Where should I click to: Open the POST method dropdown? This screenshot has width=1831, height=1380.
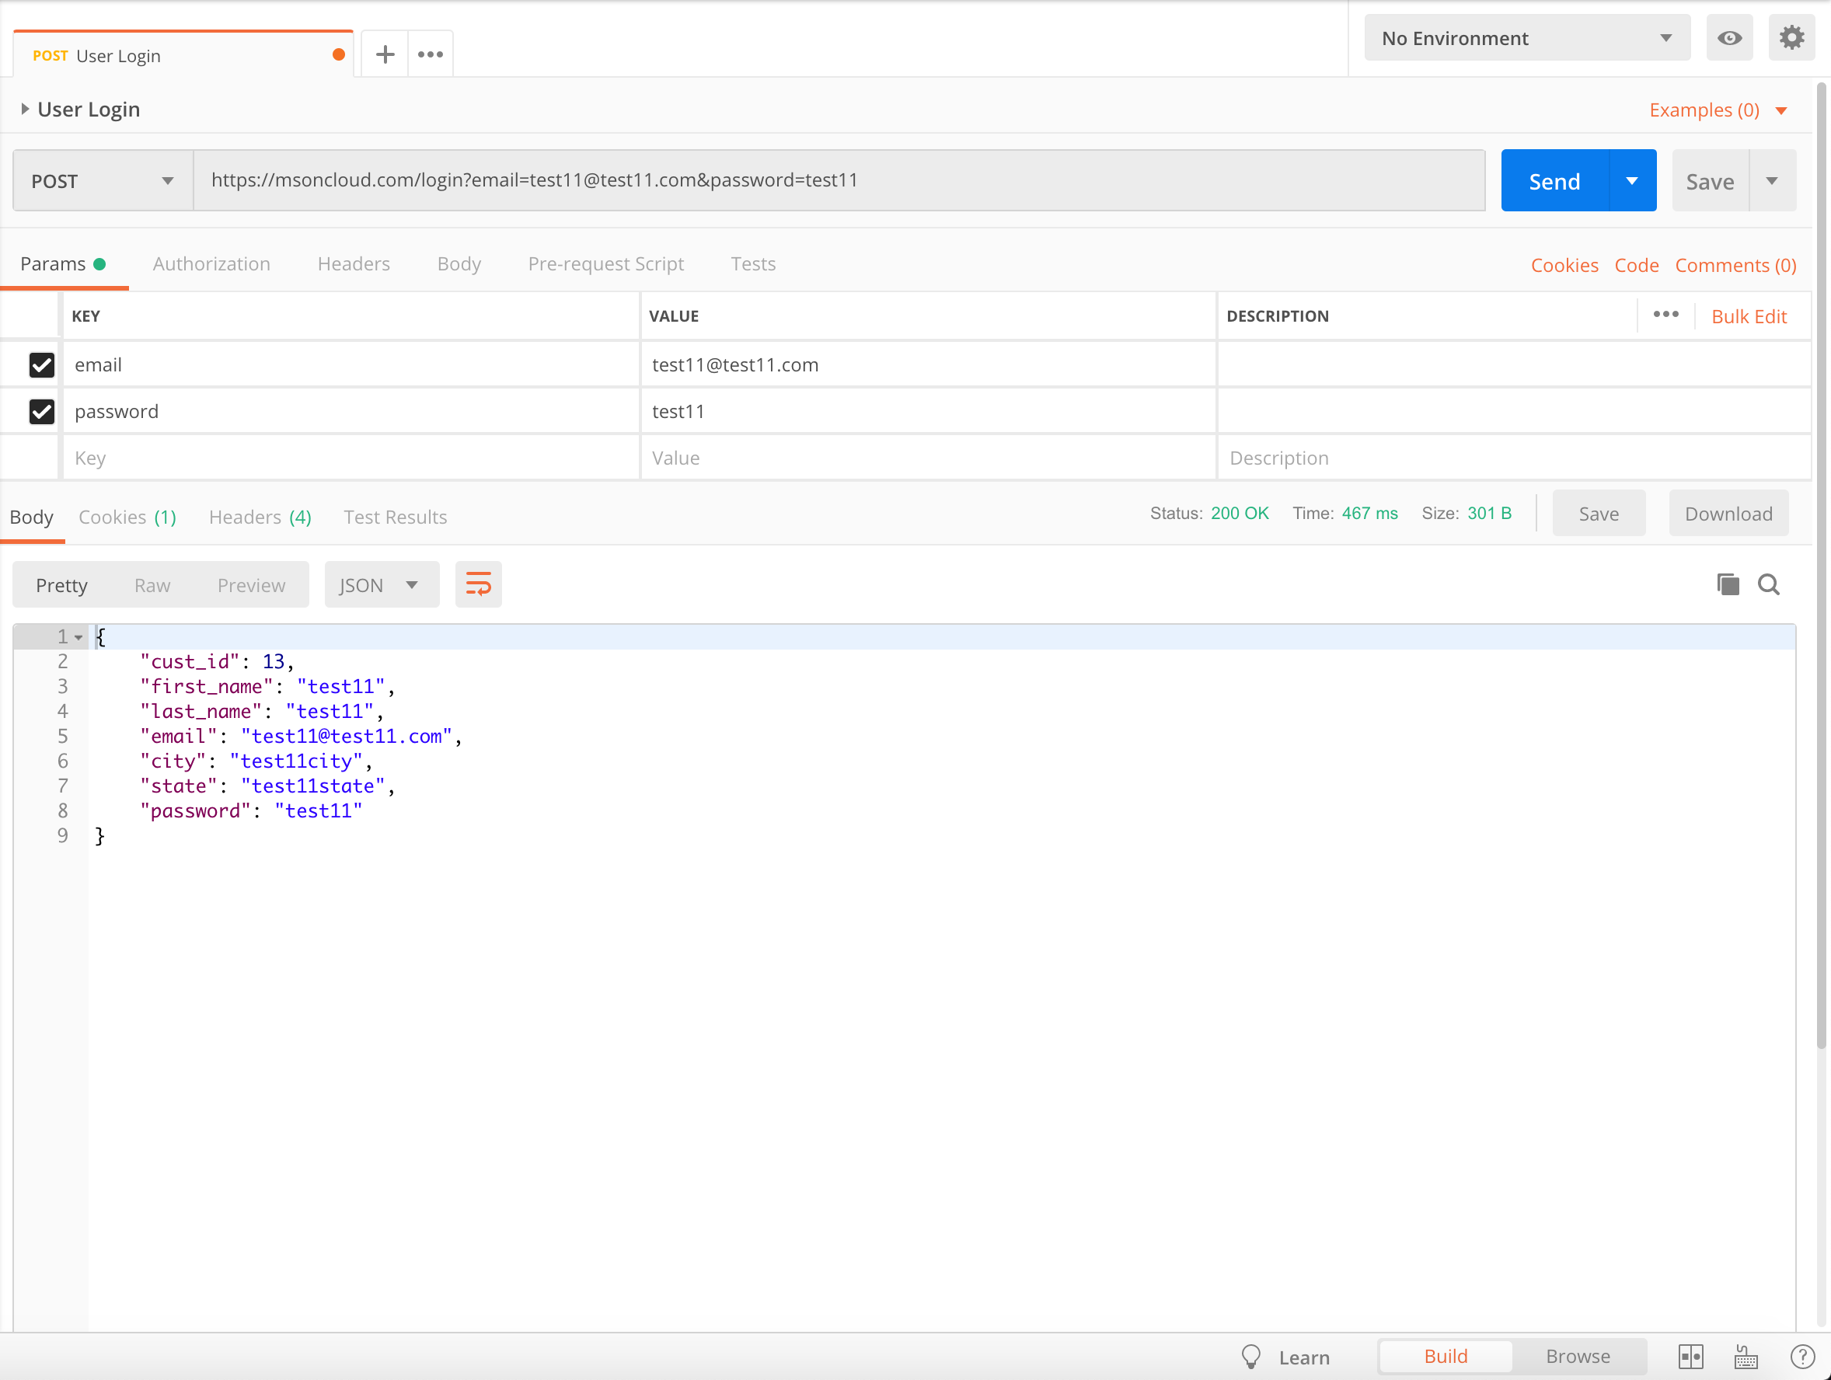click(x=100, y=179)
